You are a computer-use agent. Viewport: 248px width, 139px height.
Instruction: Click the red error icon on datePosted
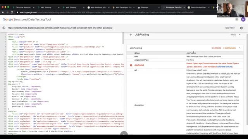pyautogui.click(x=131, y=65)
